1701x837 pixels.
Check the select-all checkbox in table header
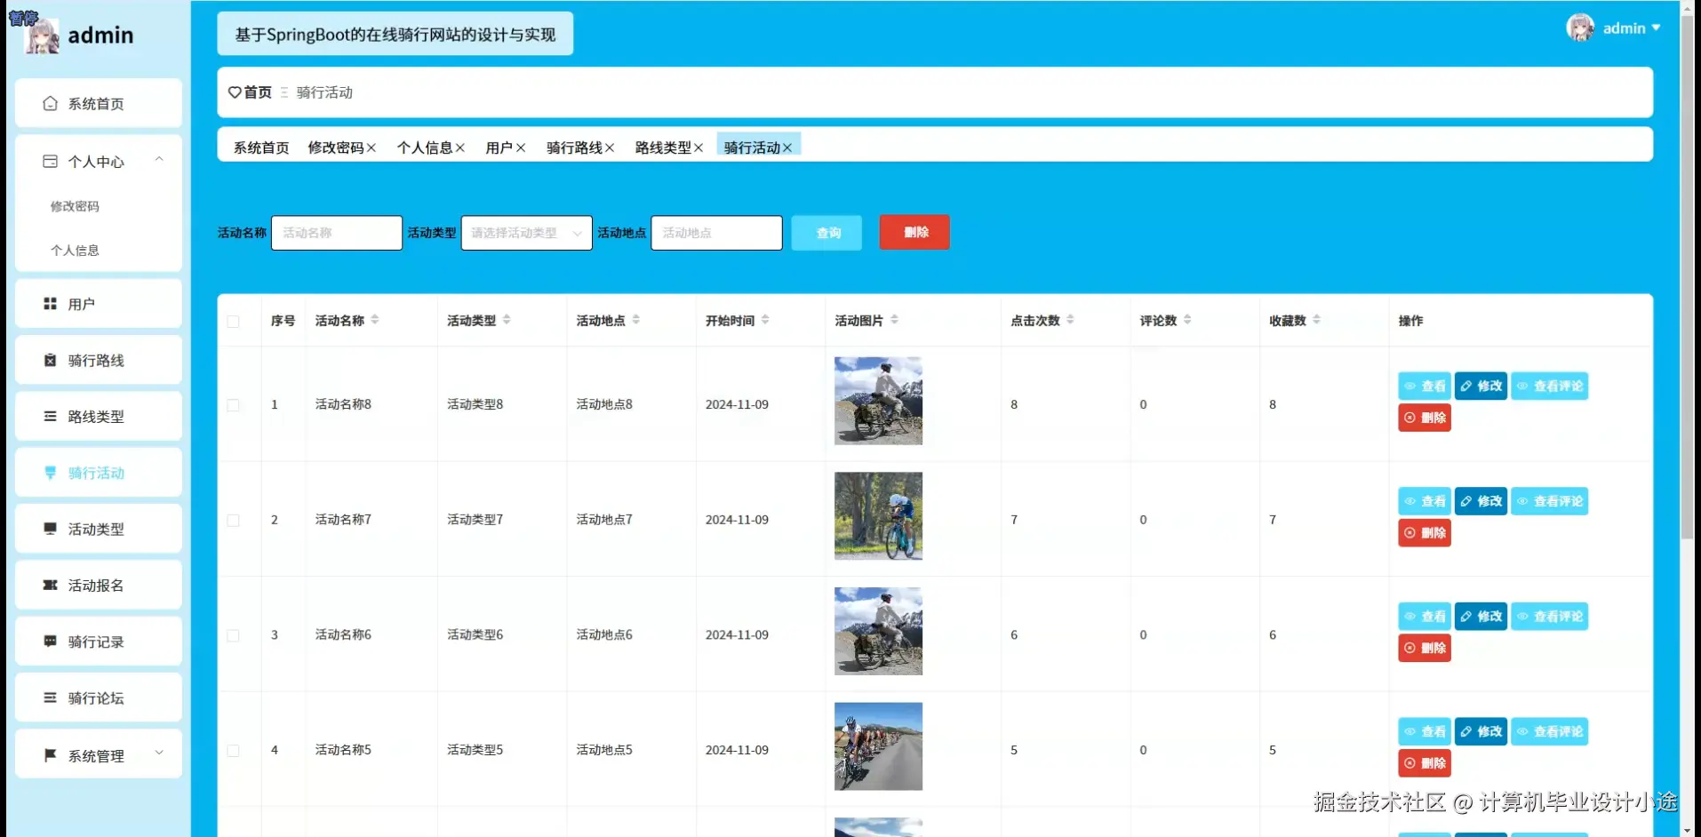pos(234,321)
